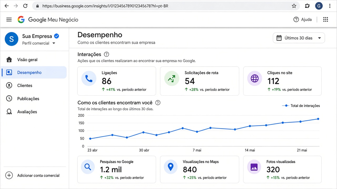Click the Avaliações sidebar icon

[x=9, y=112]
